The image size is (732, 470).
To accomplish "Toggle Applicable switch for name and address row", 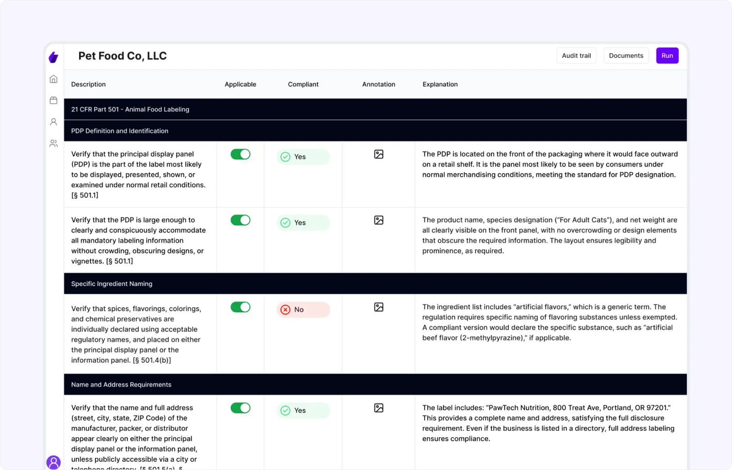I will click(240, 408).
